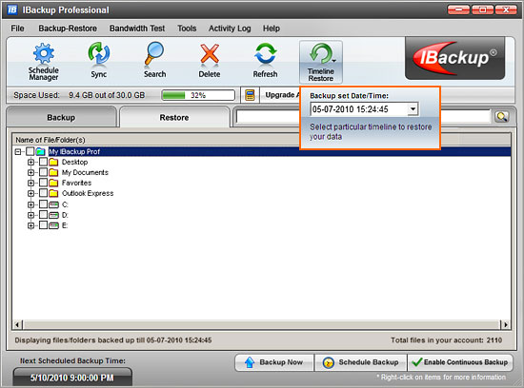Select the Search magnifier tool
The width and height of the screenshot is (524, 388).
coord(154,60)
